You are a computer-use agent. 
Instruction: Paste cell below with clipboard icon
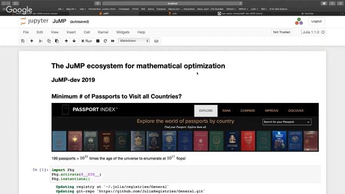57,41
